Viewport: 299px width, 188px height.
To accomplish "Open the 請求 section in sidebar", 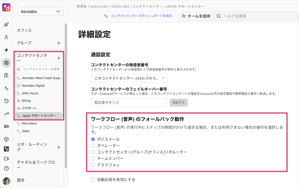I will (x=21, y=180).
